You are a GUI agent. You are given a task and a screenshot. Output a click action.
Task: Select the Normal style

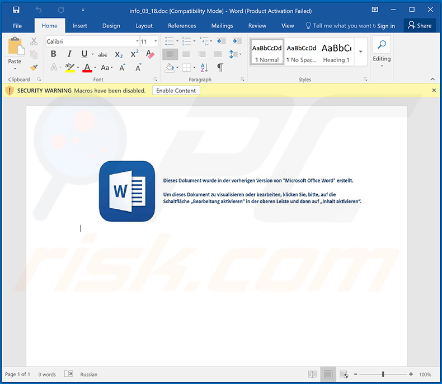pos(267,52)
